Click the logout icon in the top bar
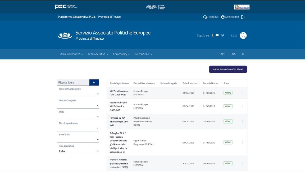Image resolution: width=305 pixels, height=172 pixels. (243, 17)
